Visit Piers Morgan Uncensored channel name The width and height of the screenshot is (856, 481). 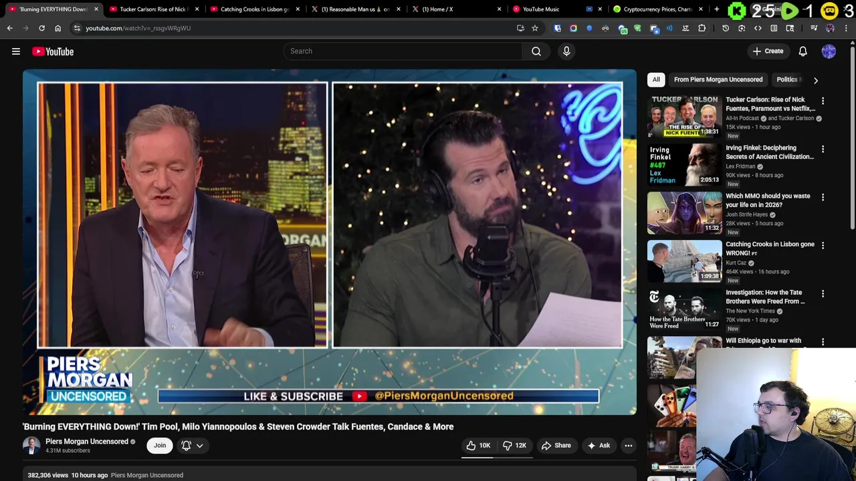(x=87, y=442)
